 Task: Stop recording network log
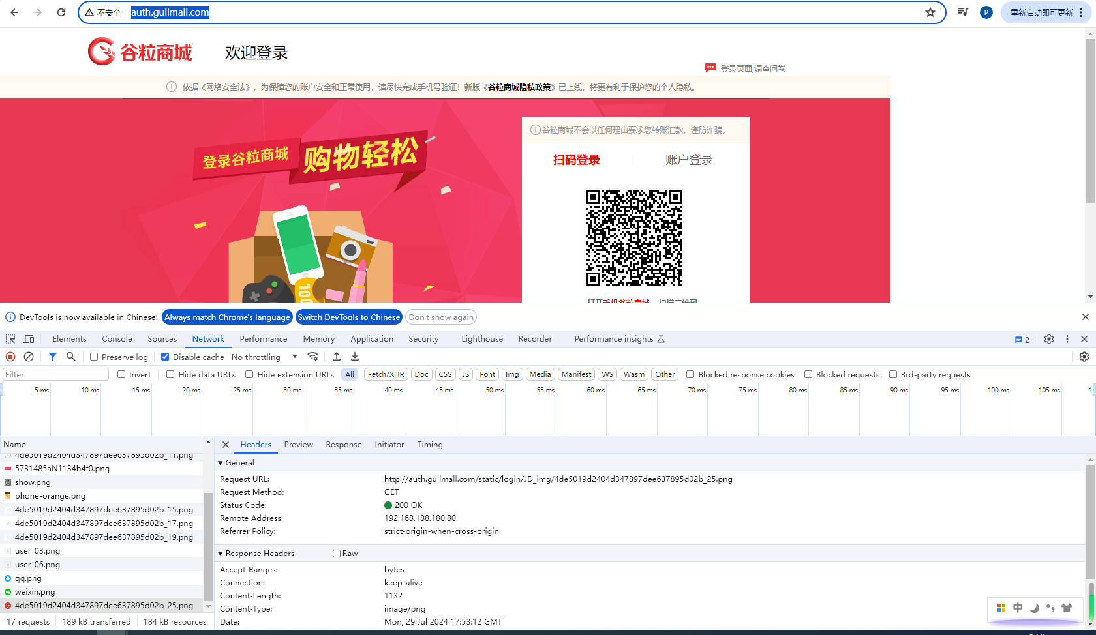point(10,357)
